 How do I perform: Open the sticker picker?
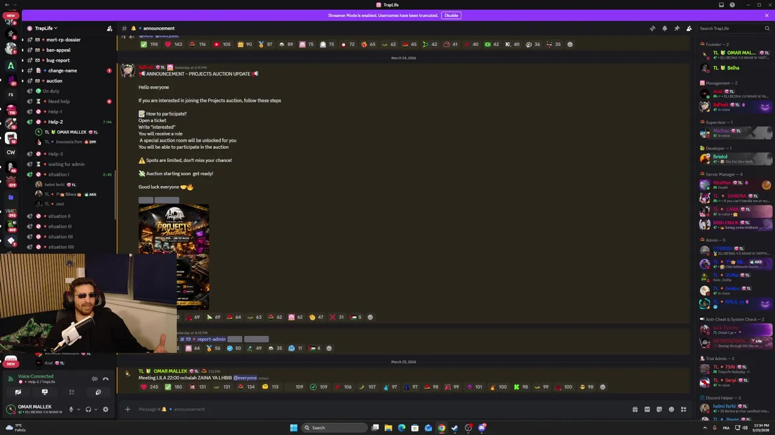[x=659, y=409]
